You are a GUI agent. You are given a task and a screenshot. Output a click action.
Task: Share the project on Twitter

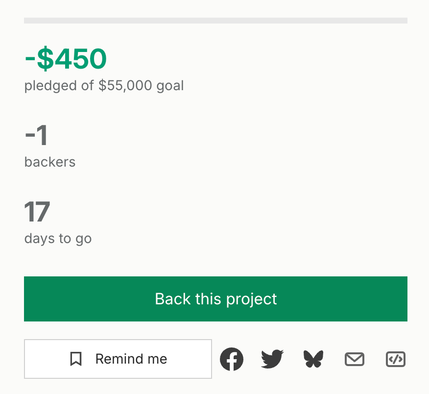click(272, 359)
